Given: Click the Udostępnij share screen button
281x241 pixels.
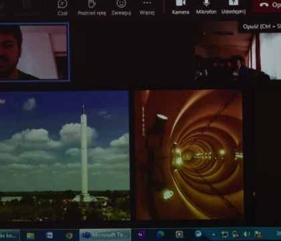Looking at the screenshot, I should (x=233, y=7).
